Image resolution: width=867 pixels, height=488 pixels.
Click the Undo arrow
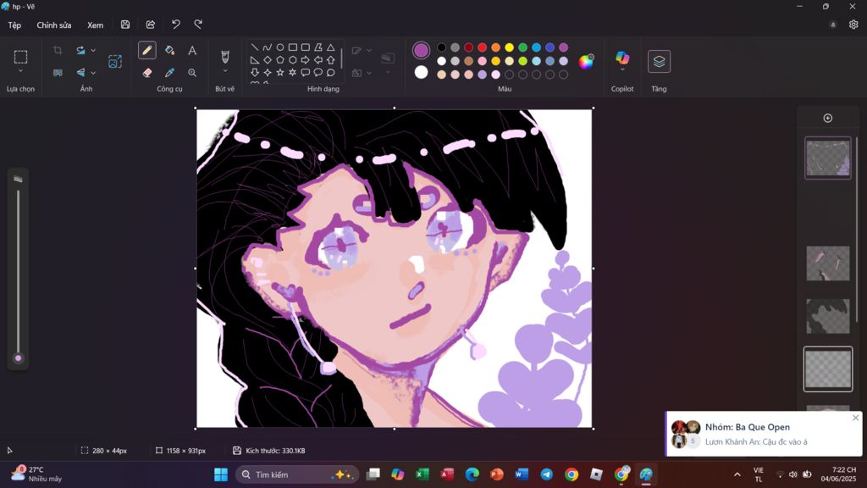(175, 25)
